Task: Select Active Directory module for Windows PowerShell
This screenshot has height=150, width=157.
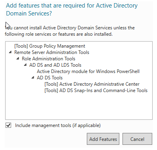Action: coord(88,71)
